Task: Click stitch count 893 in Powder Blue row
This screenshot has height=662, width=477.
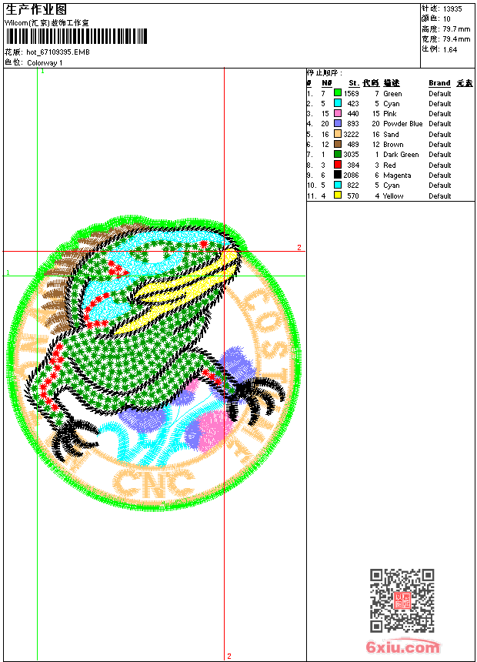Action: coord(353,124)
